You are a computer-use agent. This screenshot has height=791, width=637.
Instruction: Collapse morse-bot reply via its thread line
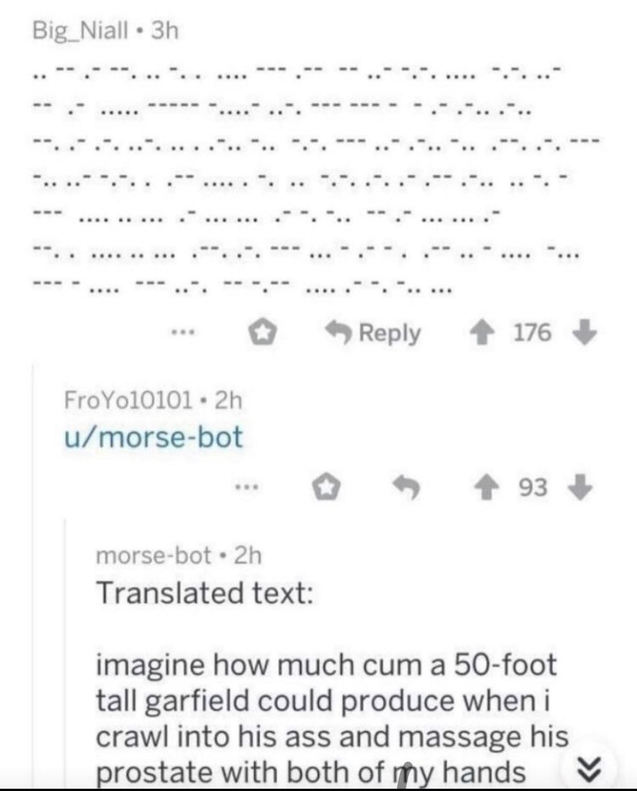tap(66, 651)
